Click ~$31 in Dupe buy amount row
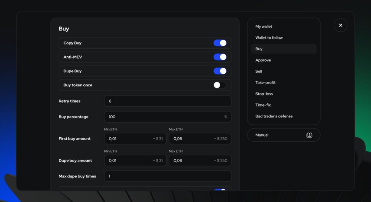This screenshot has width=371, height=202. point(158,160)
